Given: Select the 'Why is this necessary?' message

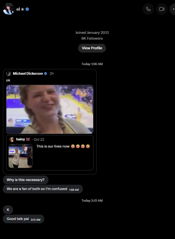Looking at the screenshot, I should point(26,180).
